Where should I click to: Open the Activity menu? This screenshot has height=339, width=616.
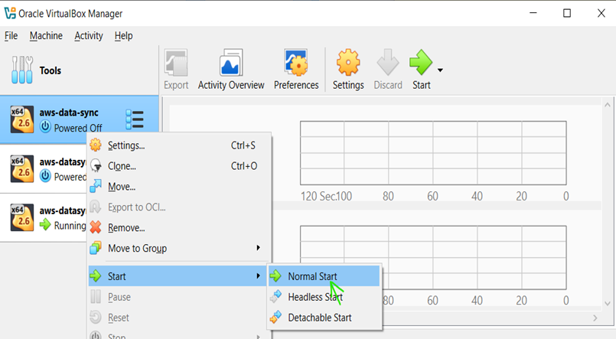click(89, 36)
